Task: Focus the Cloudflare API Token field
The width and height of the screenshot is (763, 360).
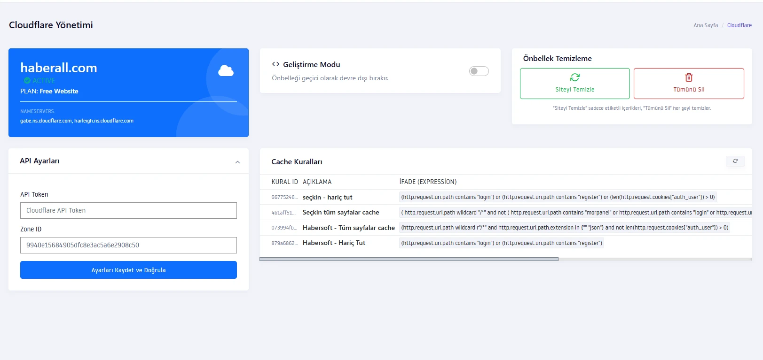Action: (128, 210)
